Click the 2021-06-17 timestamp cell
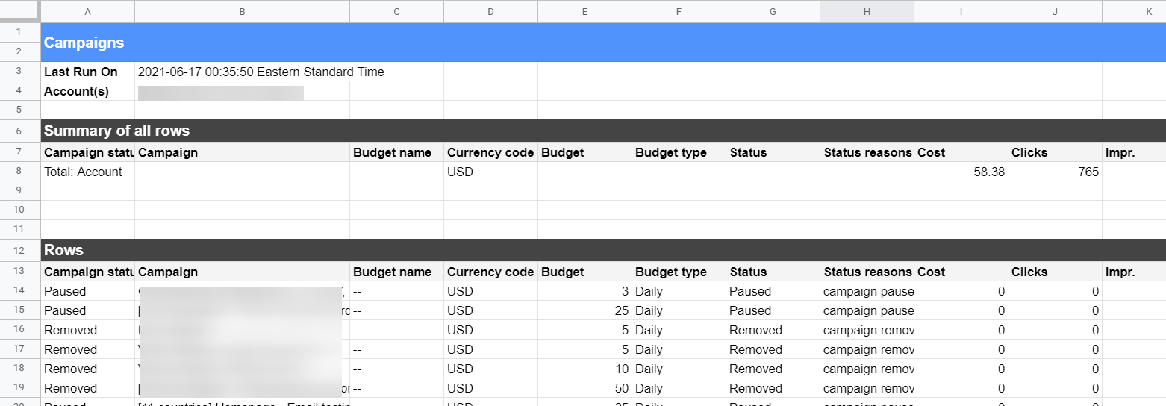Screen dimensions: 1166x406 pos(261,72)
